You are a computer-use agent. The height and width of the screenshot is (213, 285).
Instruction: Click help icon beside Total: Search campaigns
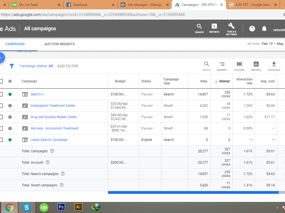[x=63, y=174]
